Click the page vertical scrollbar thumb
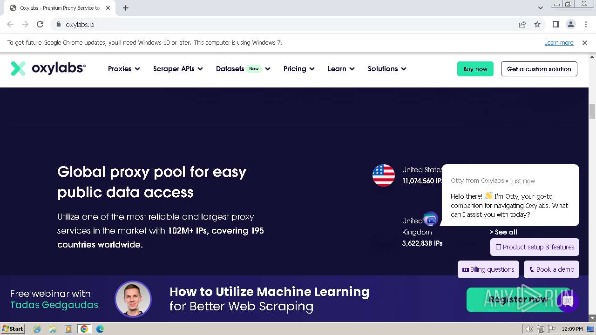The image size is (596, 335). tap(592, 111)
